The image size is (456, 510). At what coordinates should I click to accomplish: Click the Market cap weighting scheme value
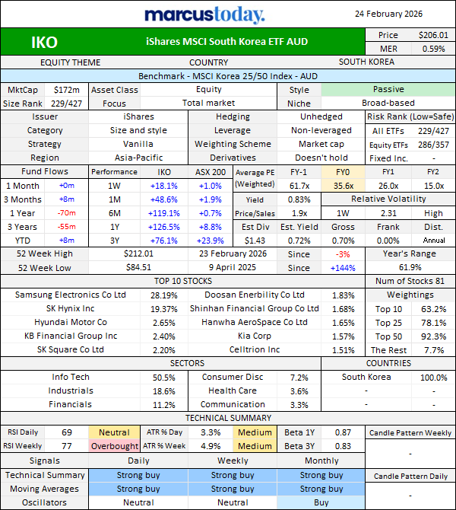[x=321, y=144]
